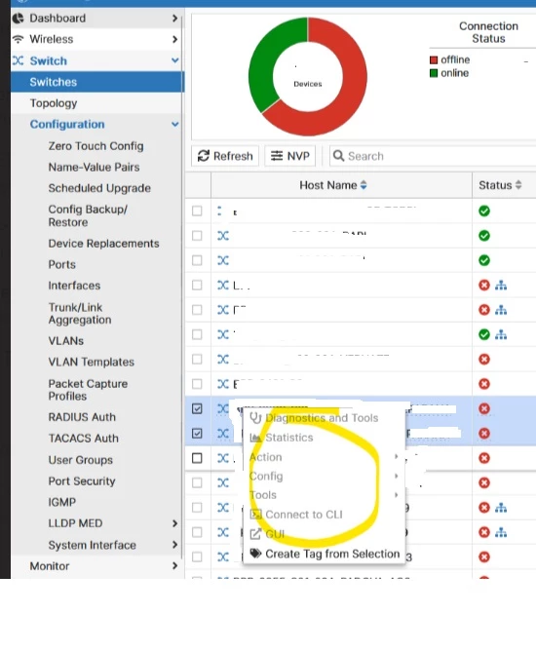Image resolution: width=536 pixels, height=652 pixels.
Task: Click the Dashboard pie-chart icon in the sidebar
Action: click(18, 19)
